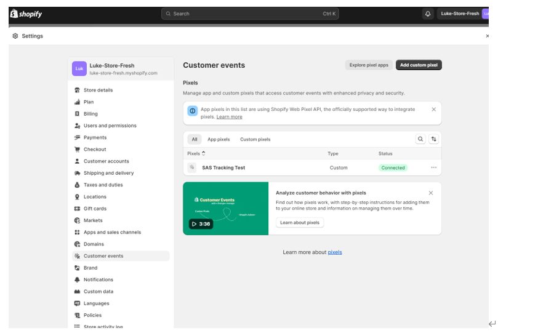
Task: Switch to the Custom pixels tab
Action: point(255,139)
